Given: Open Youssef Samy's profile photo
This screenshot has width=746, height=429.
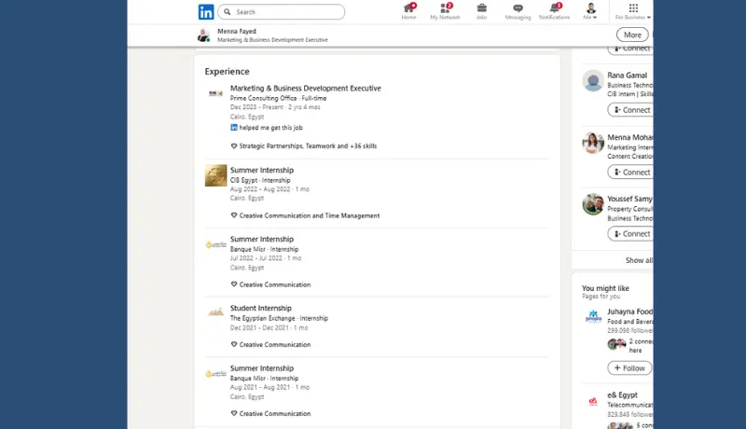Looking at the screenshot, I should 593,204.
